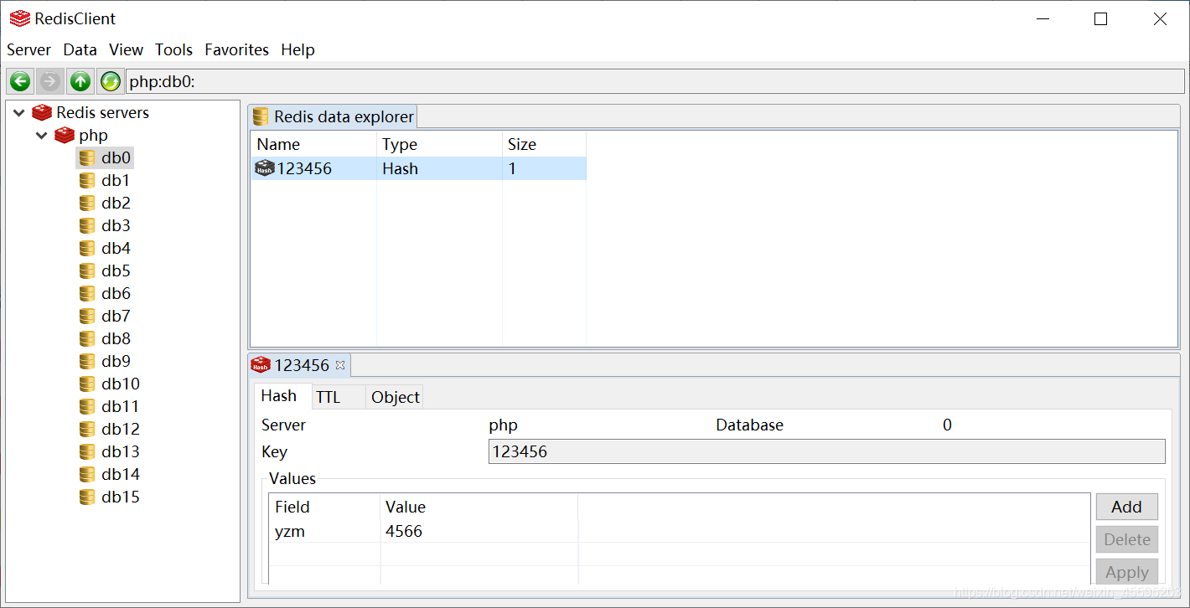Collapse the php server node
The width and height of the screenshot is (1190, 608).
coord(41,135)
